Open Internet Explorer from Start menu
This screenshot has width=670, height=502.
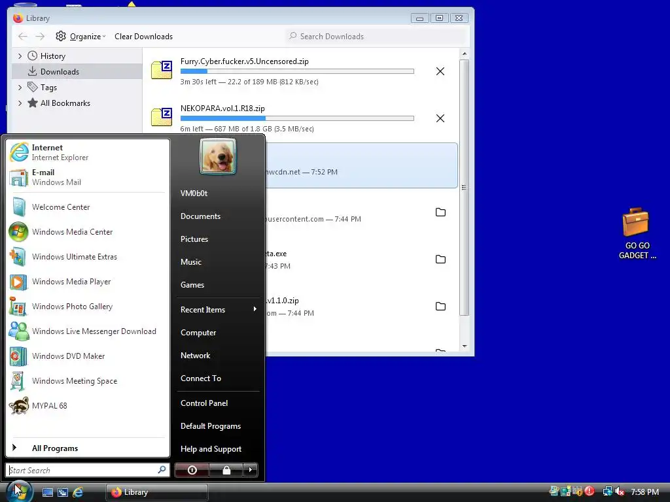coord(88,152)
